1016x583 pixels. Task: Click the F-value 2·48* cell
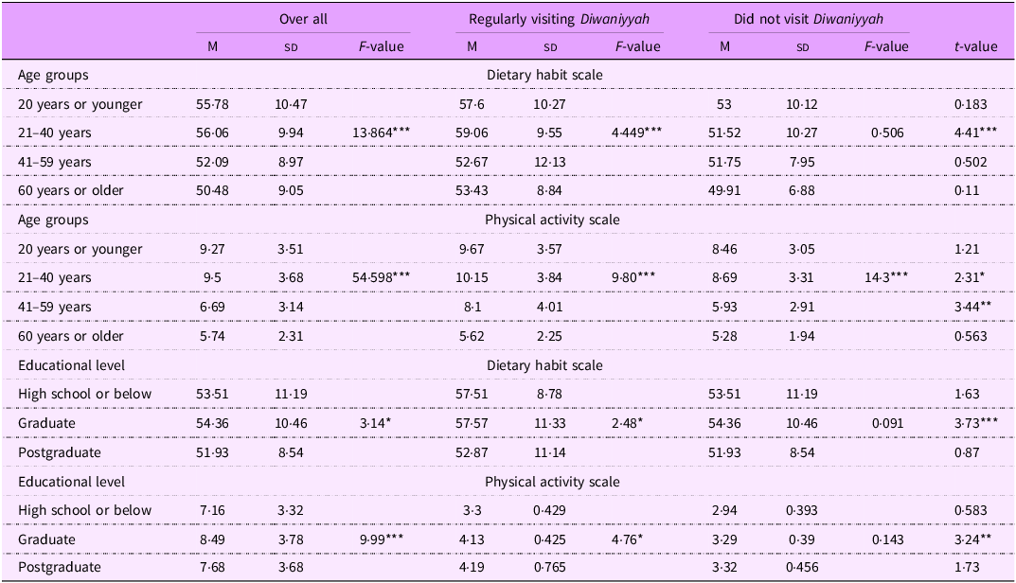click(x=627, y=424)
